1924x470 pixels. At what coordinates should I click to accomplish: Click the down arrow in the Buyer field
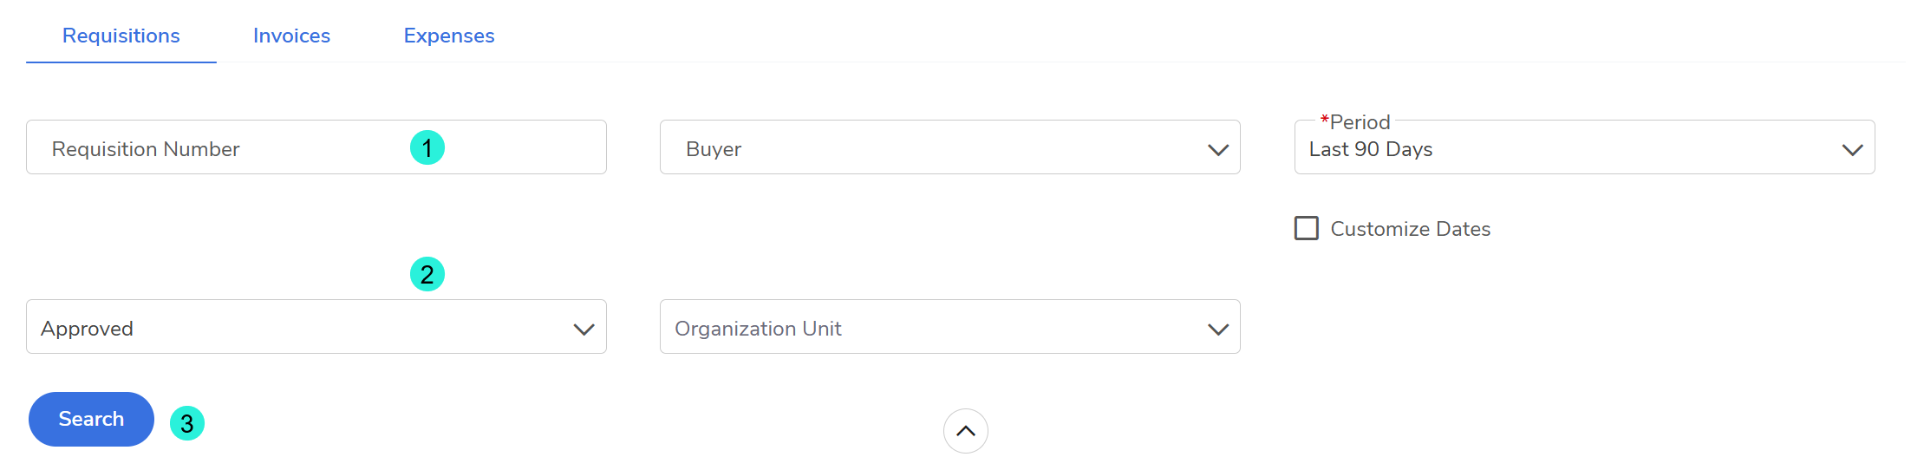[1217, 149]
